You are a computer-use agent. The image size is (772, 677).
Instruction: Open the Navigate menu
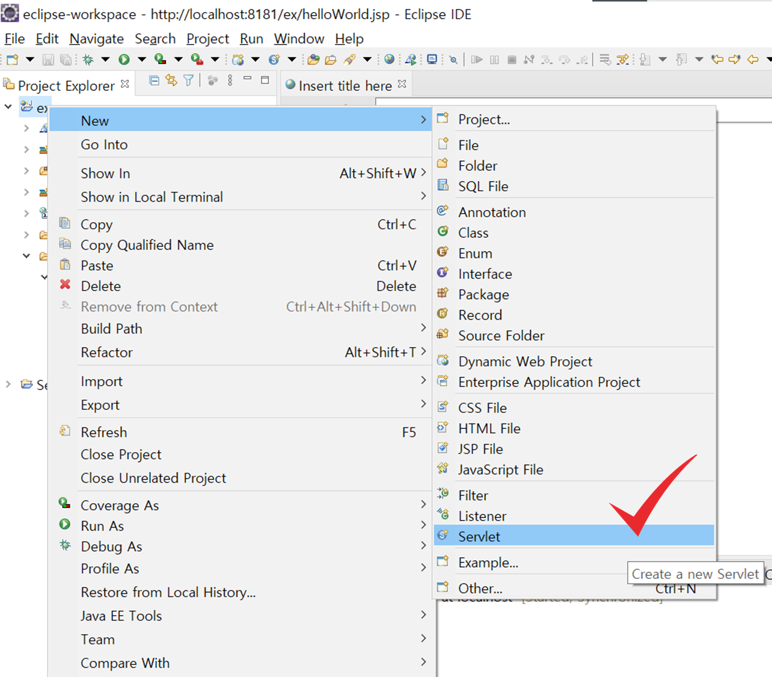96,39
